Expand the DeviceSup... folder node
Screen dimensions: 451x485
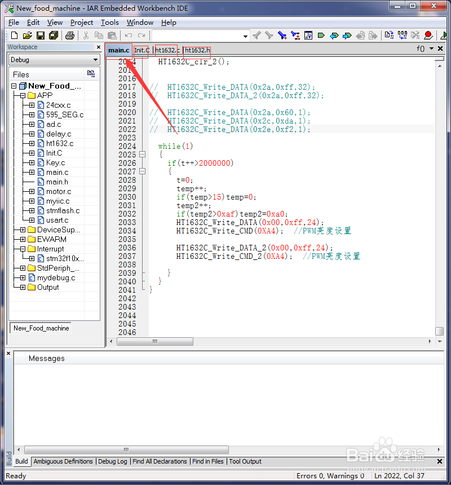coord(23,230)
